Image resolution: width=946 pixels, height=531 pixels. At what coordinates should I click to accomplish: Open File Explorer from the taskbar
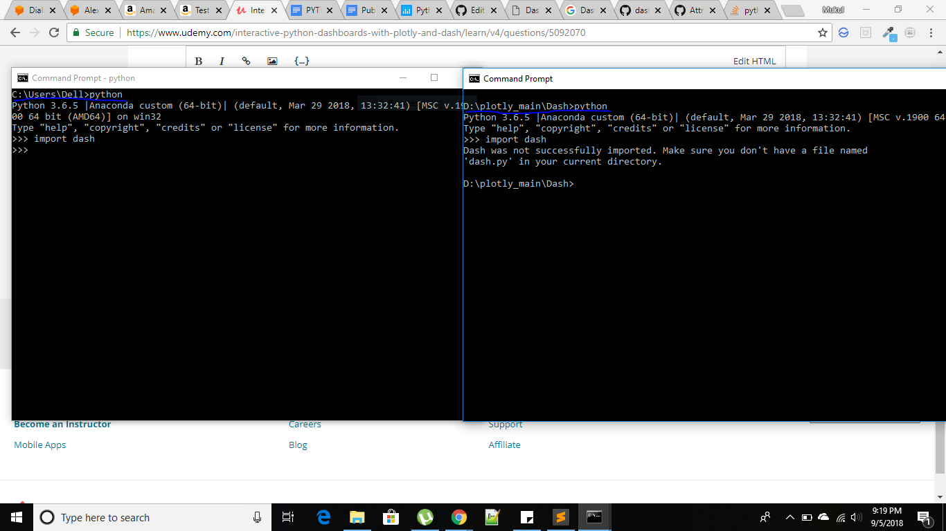(x=357, y=517)
